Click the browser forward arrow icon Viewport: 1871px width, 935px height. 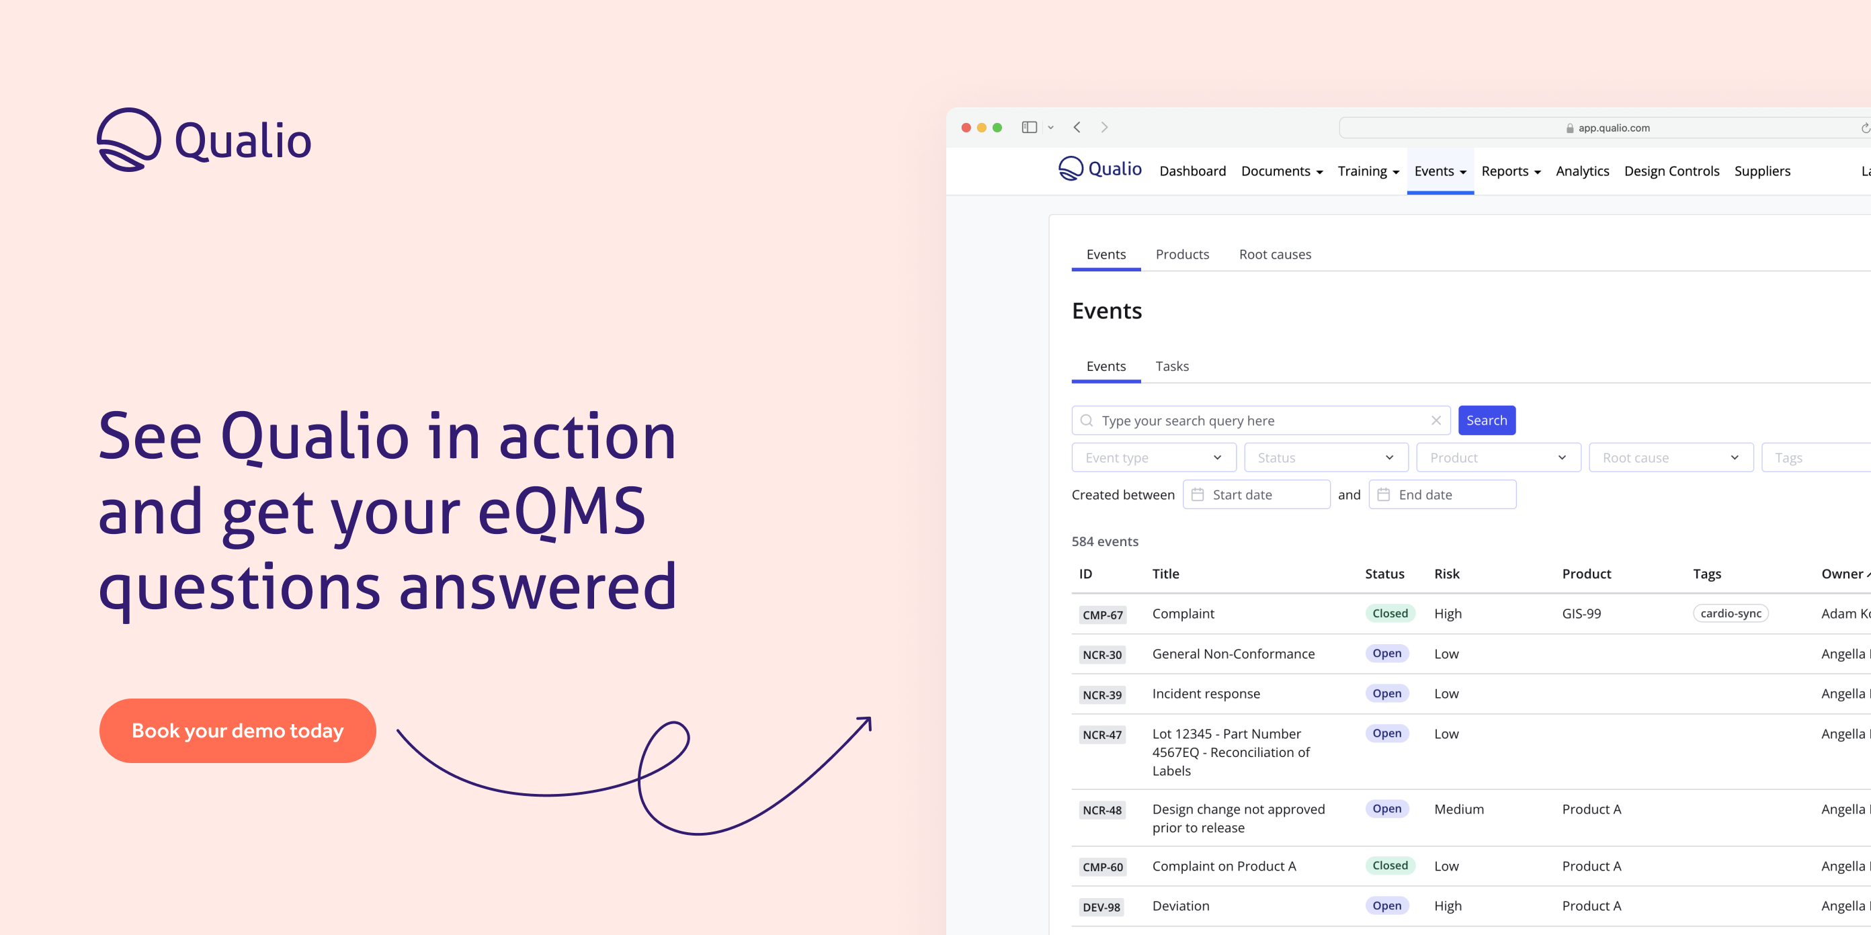tap(1104, 127)
